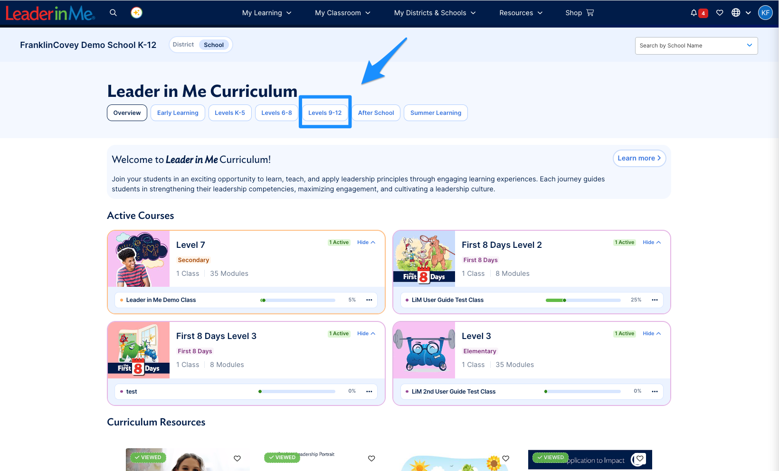
Task: Click the FranklinCovey Demo School K-12 heading
Action: pos(88,45)
